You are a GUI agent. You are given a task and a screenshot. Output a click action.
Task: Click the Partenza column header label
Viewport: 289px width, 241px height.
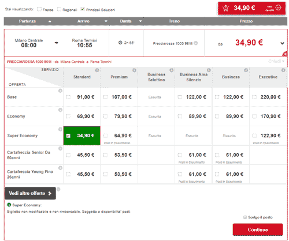(x=27, y=21)
